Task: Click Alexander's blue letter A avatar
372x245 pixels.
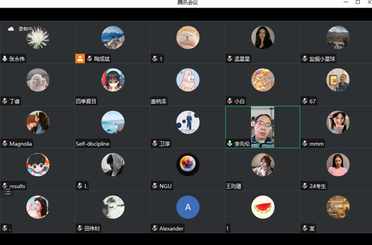Action: (187, 207)
